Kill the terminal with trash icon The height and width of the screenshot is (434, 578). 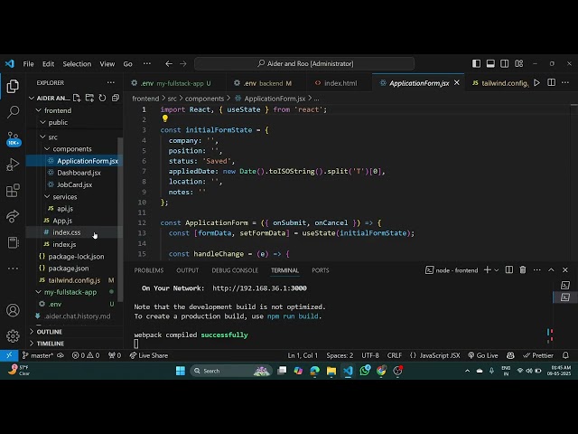coord(523,270)
